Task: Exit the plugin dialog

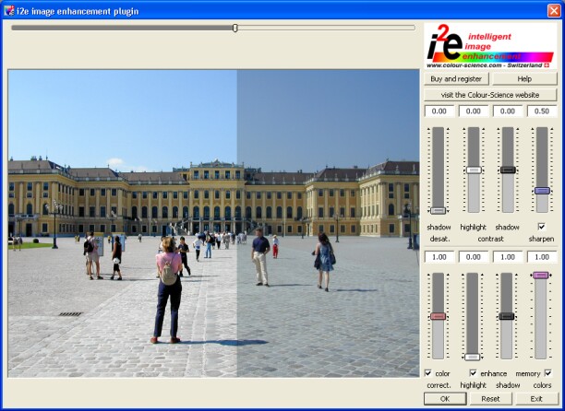Action: pyautogui.click(x=535, y=398)
